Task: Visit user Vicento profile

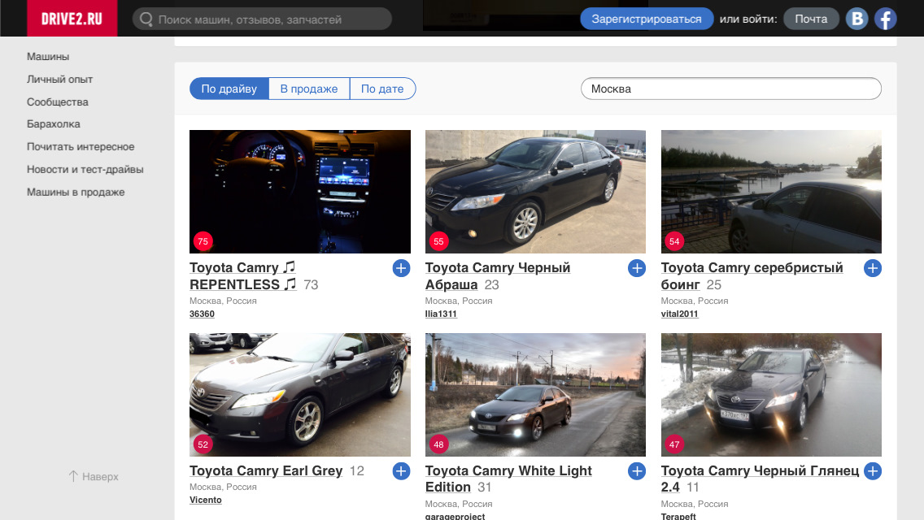Action: [206, 500]
